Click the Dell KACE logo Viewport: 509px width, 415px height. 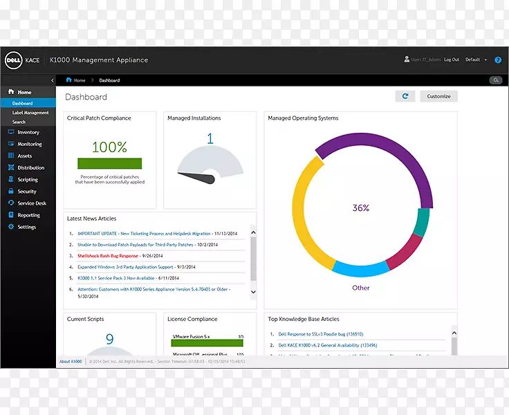22,60
